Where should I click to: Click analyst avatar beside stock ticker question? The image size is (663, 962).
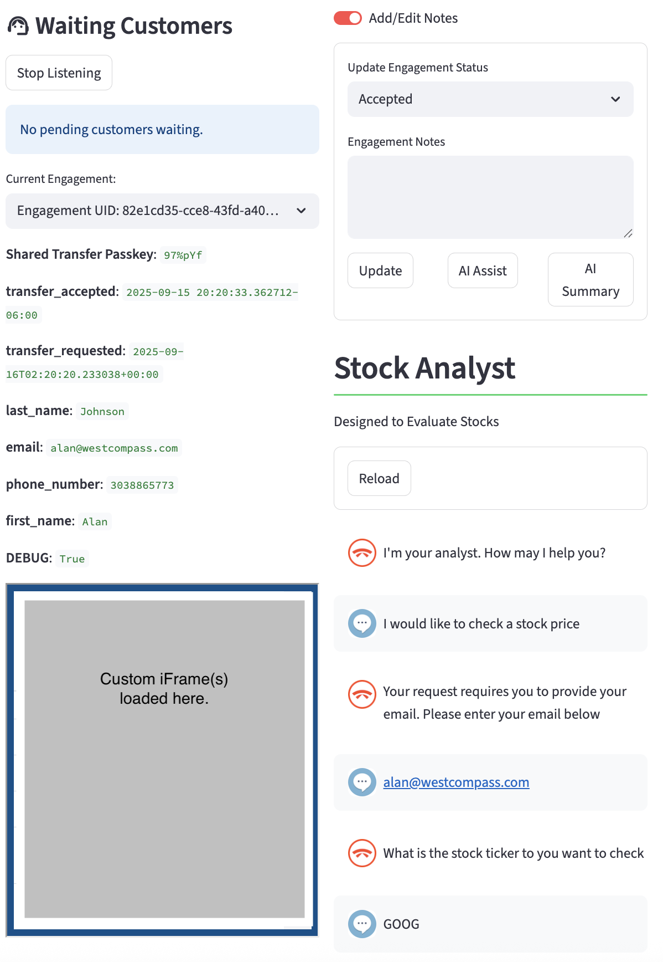click(362, 853)
